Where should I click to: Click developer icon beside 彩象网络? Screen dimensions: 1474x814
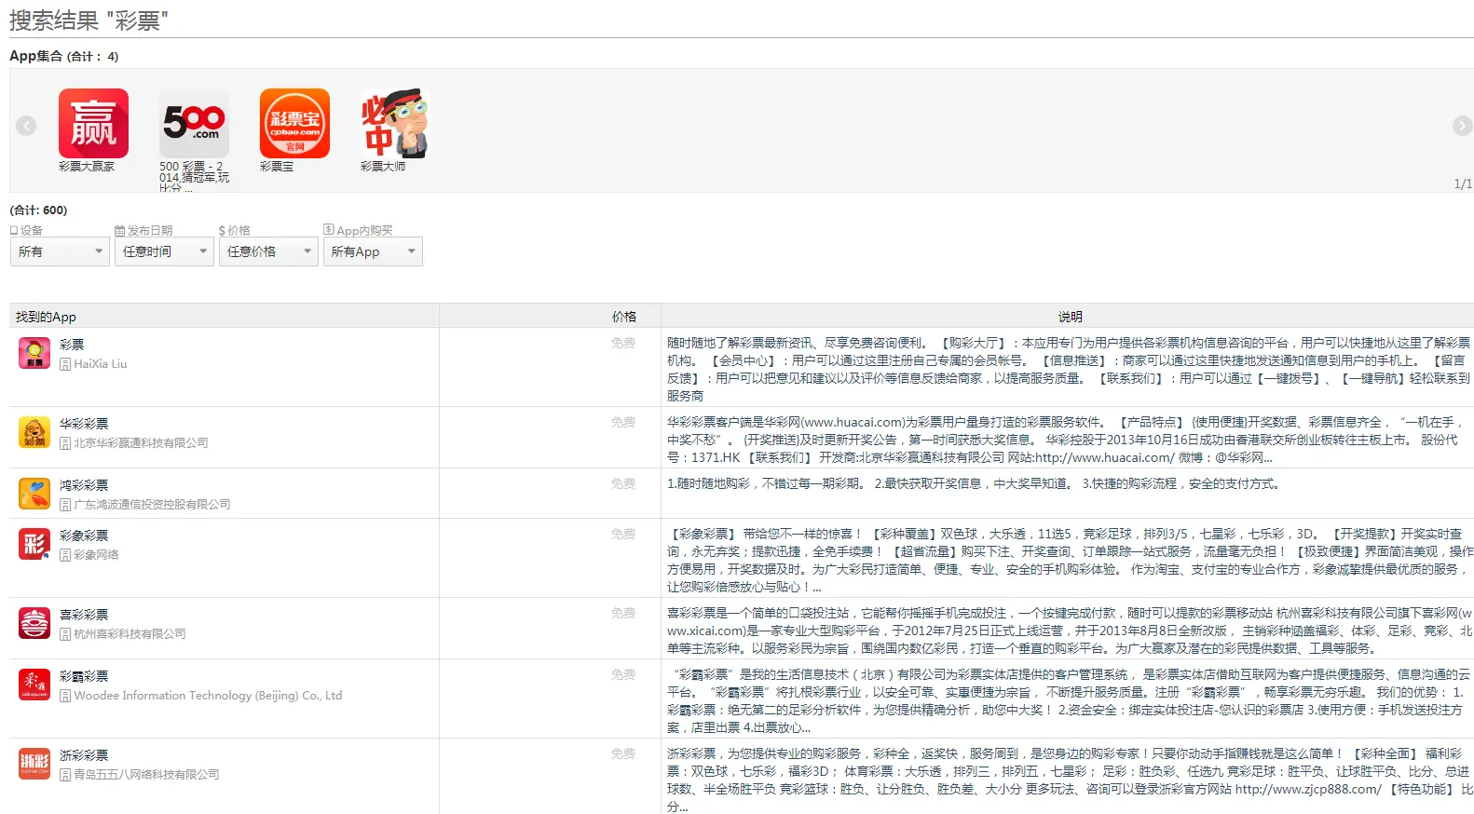[65, 555]
